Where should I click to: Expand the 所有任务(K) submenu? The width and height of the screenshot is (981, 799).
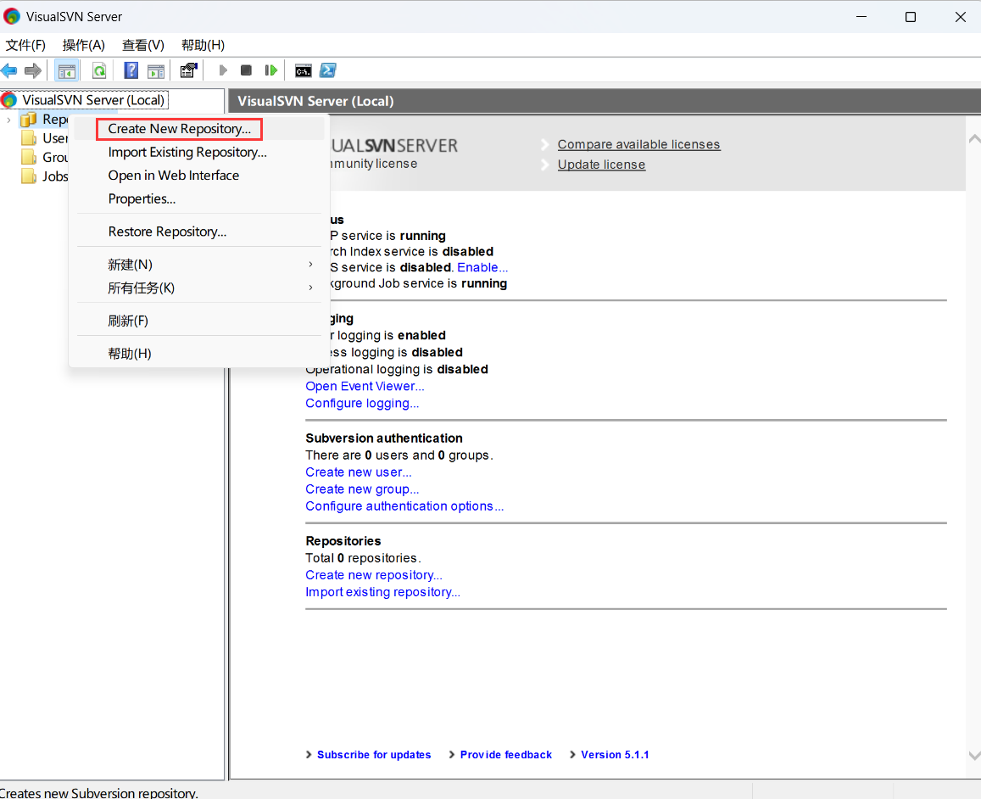(199, 288)
